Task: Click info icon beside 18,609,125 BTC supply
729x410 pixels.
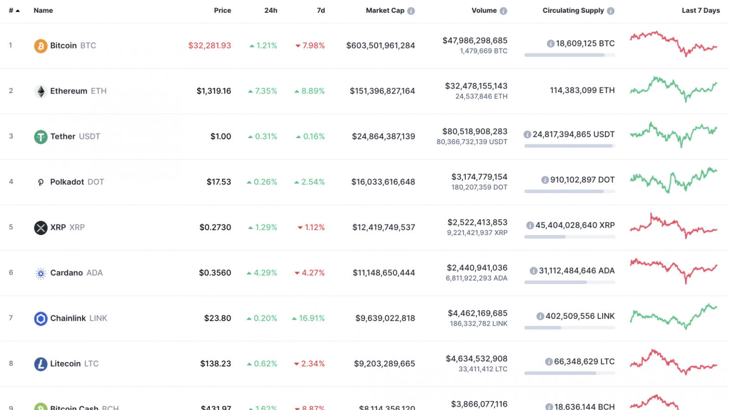Action: pyautogui.click(x=550, y=44)
